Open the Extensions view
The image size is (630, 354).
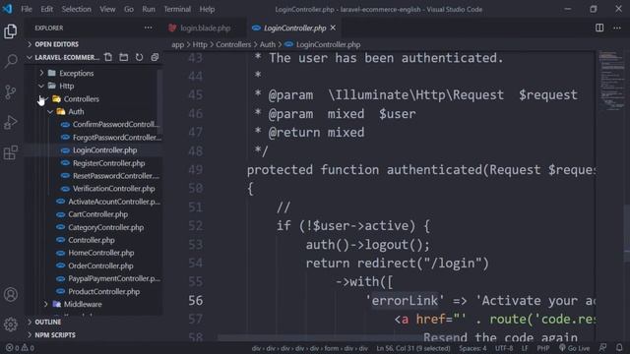point(11,152)
